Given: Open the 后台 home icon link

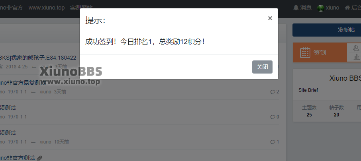Looking at the screenshot, I should (x=347, y=8).
